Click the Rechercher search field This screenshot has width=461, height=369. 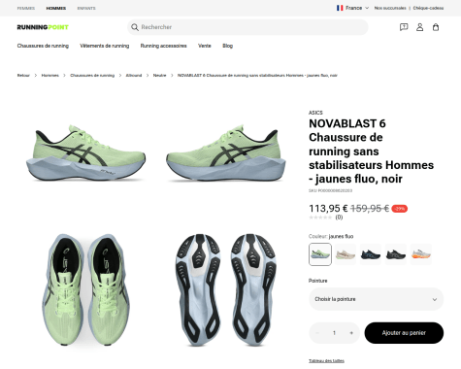(247, 27)
